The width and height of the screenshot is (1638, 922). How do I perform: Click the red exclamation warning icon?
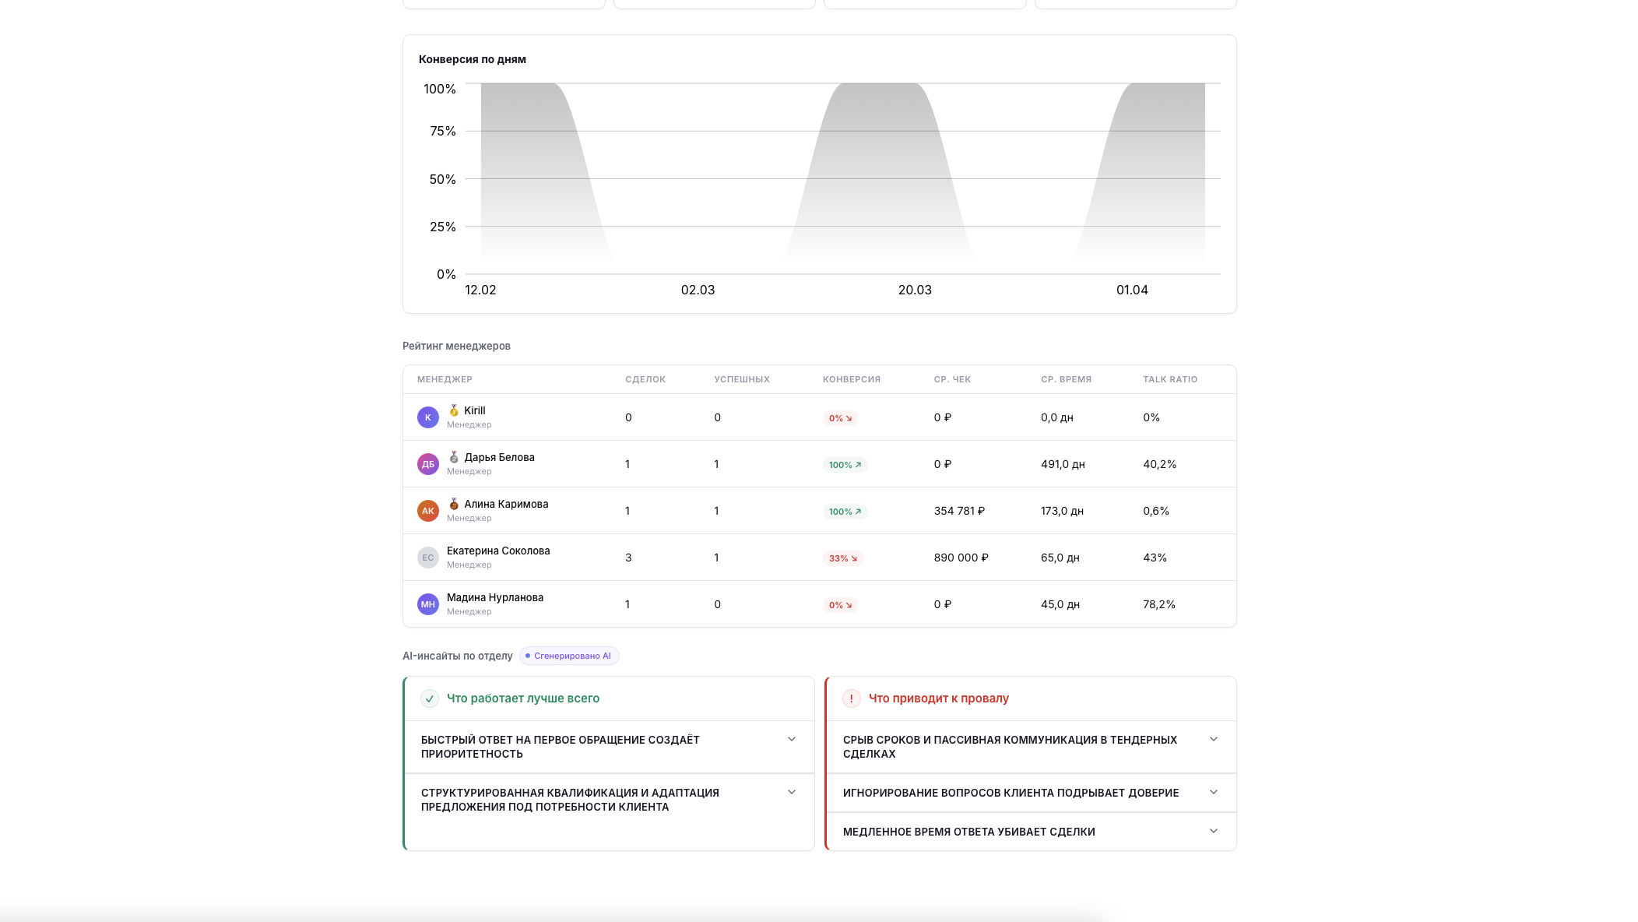(x=852, y=699)
